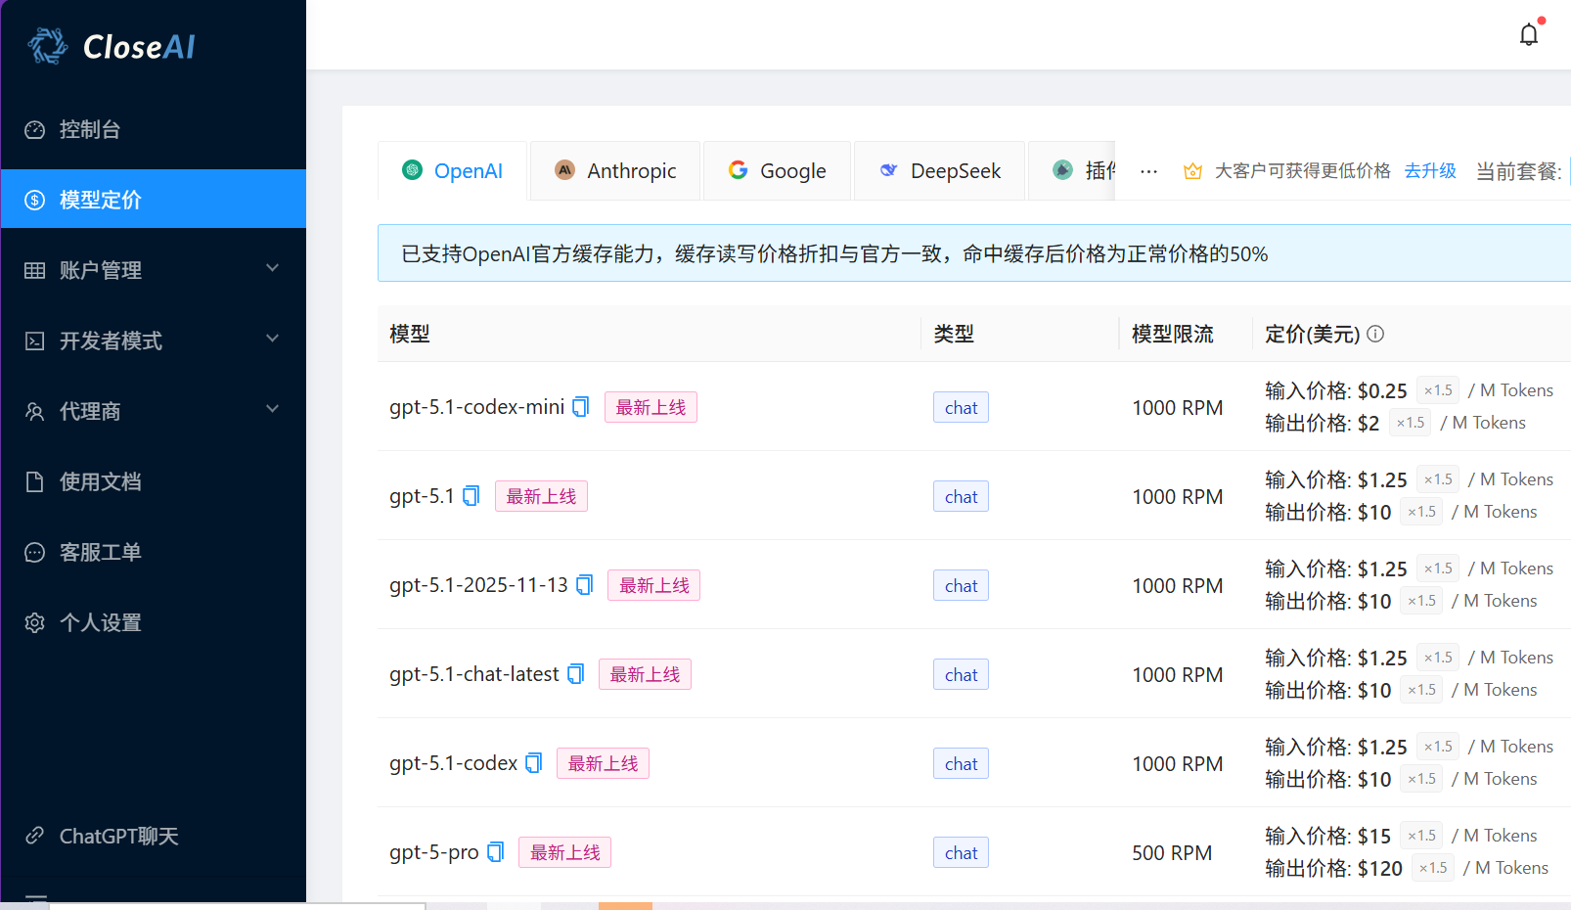Open 个人设置 sidebar item
This screenshot has height=910, width=1571.
154,622
